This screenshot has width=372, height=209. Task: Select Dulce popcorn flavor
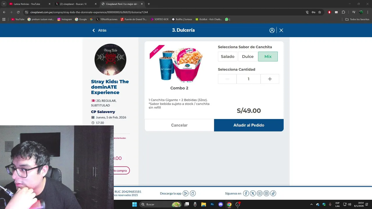(x=248, y=57)
